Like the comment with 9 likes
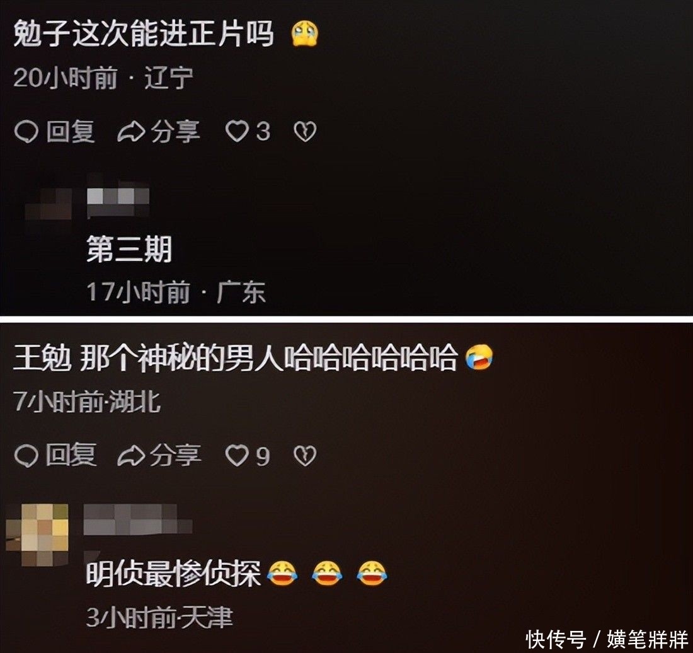Screen dimensions: 693x653 click(238, 456)
